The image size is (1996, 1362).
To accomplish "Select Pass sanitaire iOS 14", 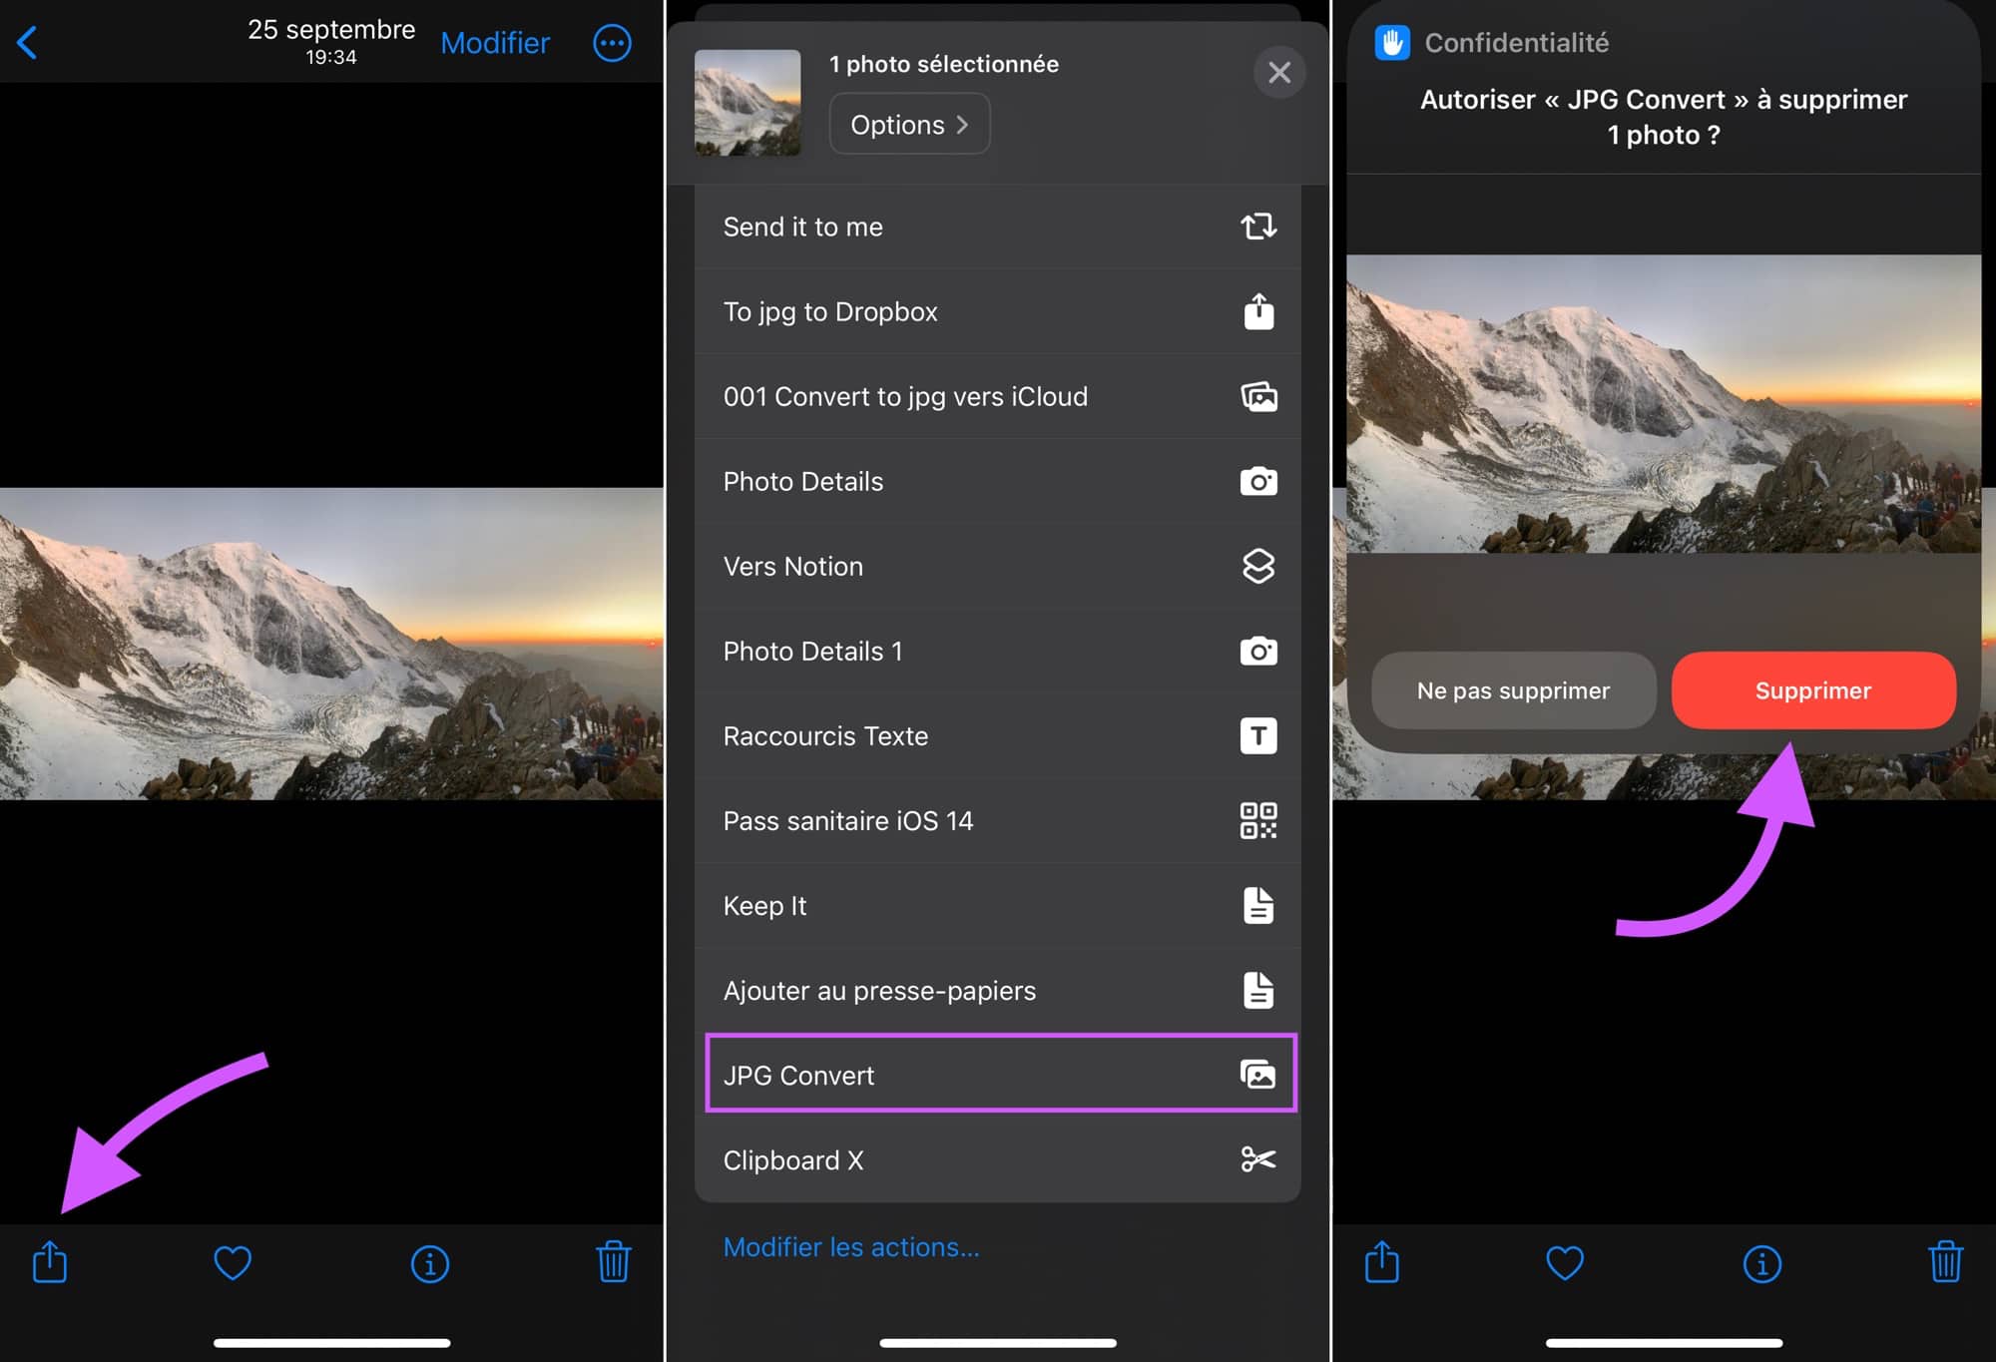I will 997,820.
